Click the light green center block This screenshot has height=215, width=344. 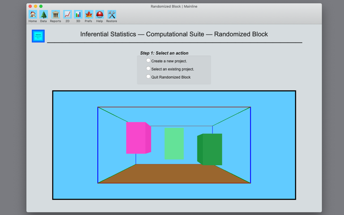(x=174, y=144)
